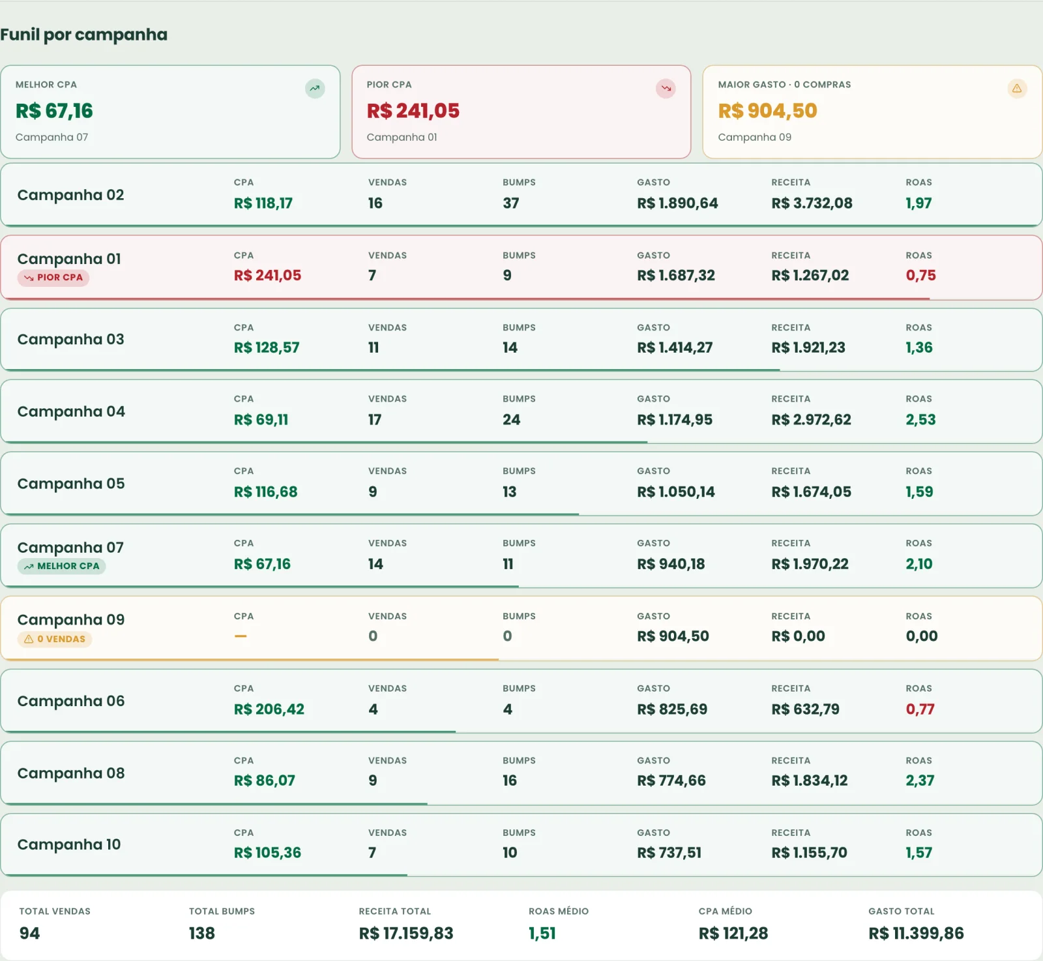Open the Pior CPA summary card value R$ 241,05
Image resolution: width=1043 pixels, height=961 pixels.
(413, 111)
